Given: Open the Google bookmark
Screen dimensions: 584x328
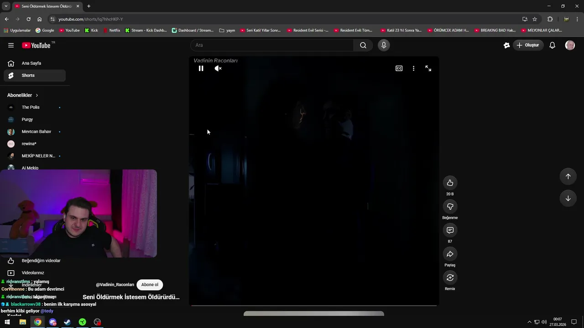Looking at the screenshot, I should tap(45, 31).
